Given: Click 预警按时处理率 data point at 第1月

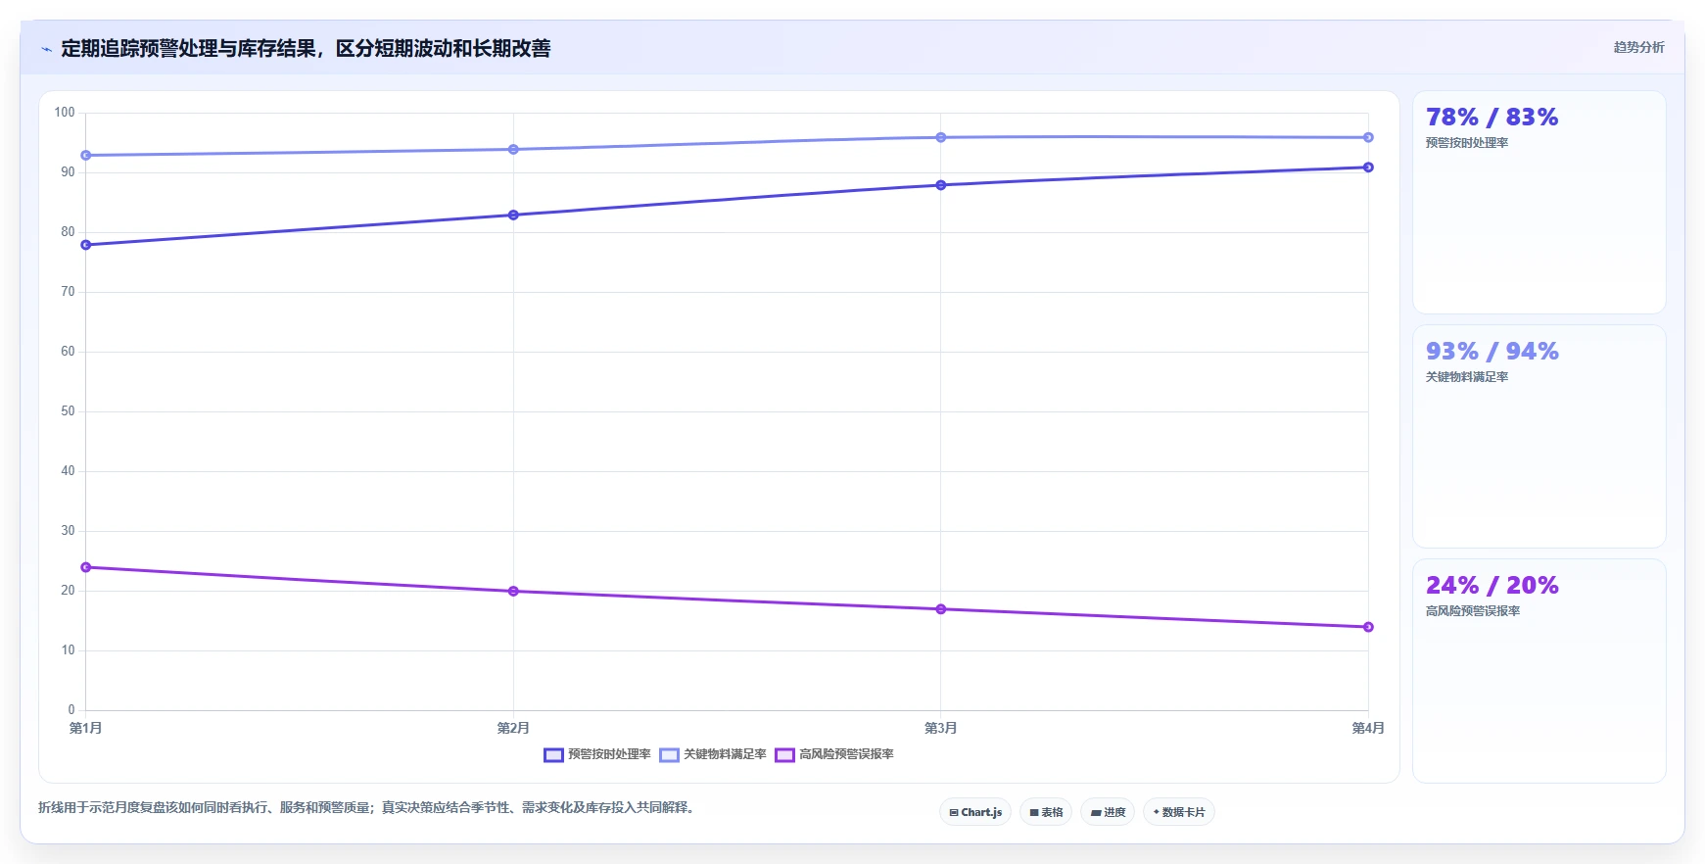Looking at the screenshot, I should tap(86, 245).
